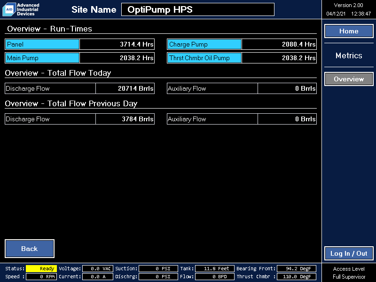
Task: Click the Overview - Total Flow Today heading
Action: [x=58, y=73]
